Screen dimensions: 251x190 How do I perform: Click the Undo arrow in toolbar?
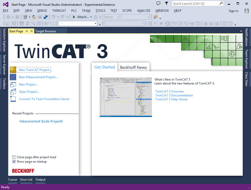tap(54, 17)
